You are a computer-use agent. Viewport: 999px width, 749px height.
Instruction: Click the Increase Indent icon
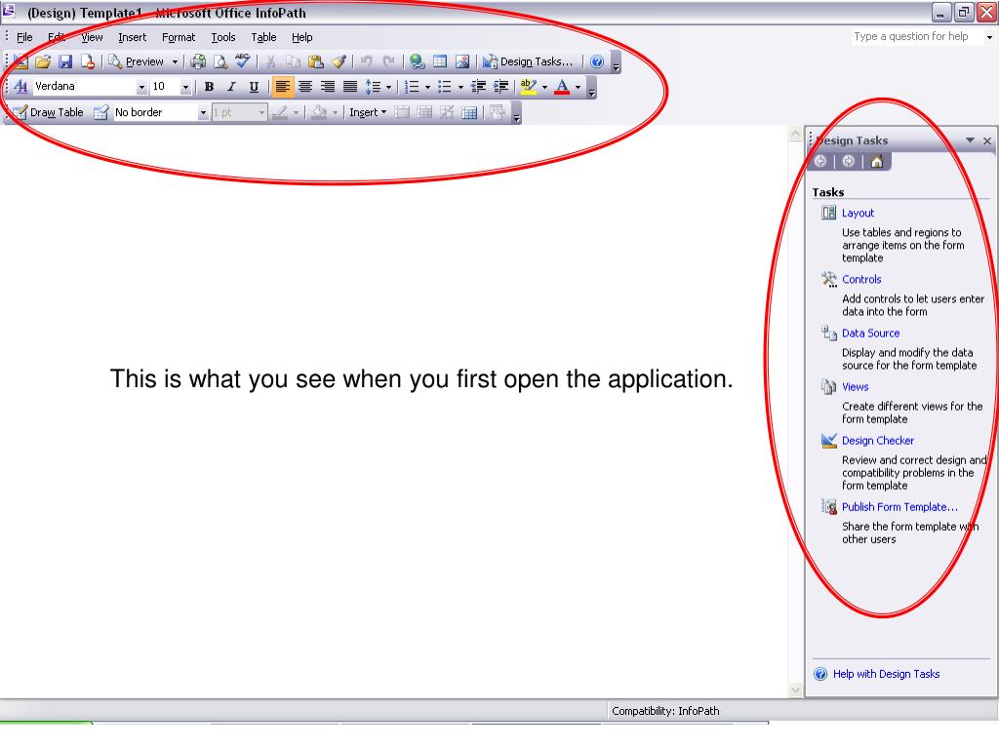pyautogui.click(x=501, y=87)
